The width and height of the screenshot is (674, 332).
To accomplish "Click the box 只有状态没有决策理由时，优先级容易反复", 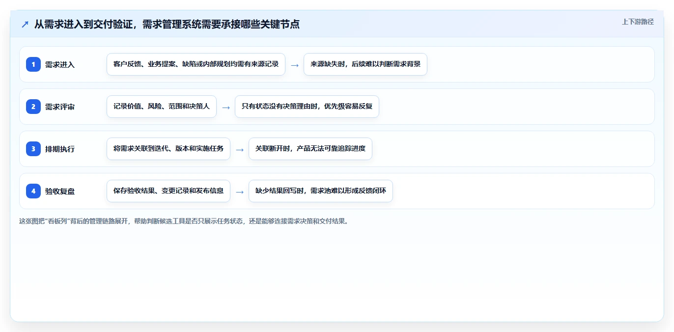I will tap(307, 107).
